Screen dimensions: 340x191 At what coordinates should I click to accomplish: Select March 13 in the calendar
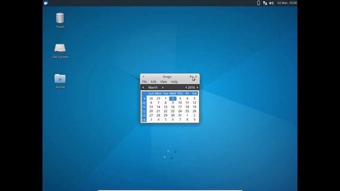pos(151,107)
